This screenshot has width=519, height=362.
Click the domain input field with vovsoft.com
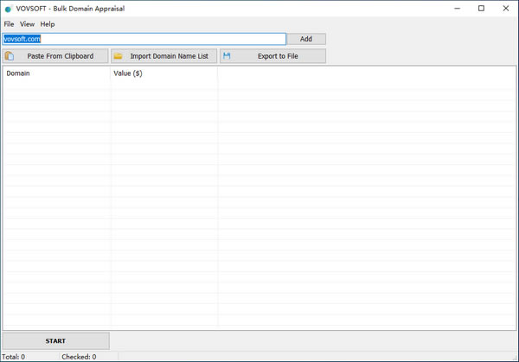[144, 39]
